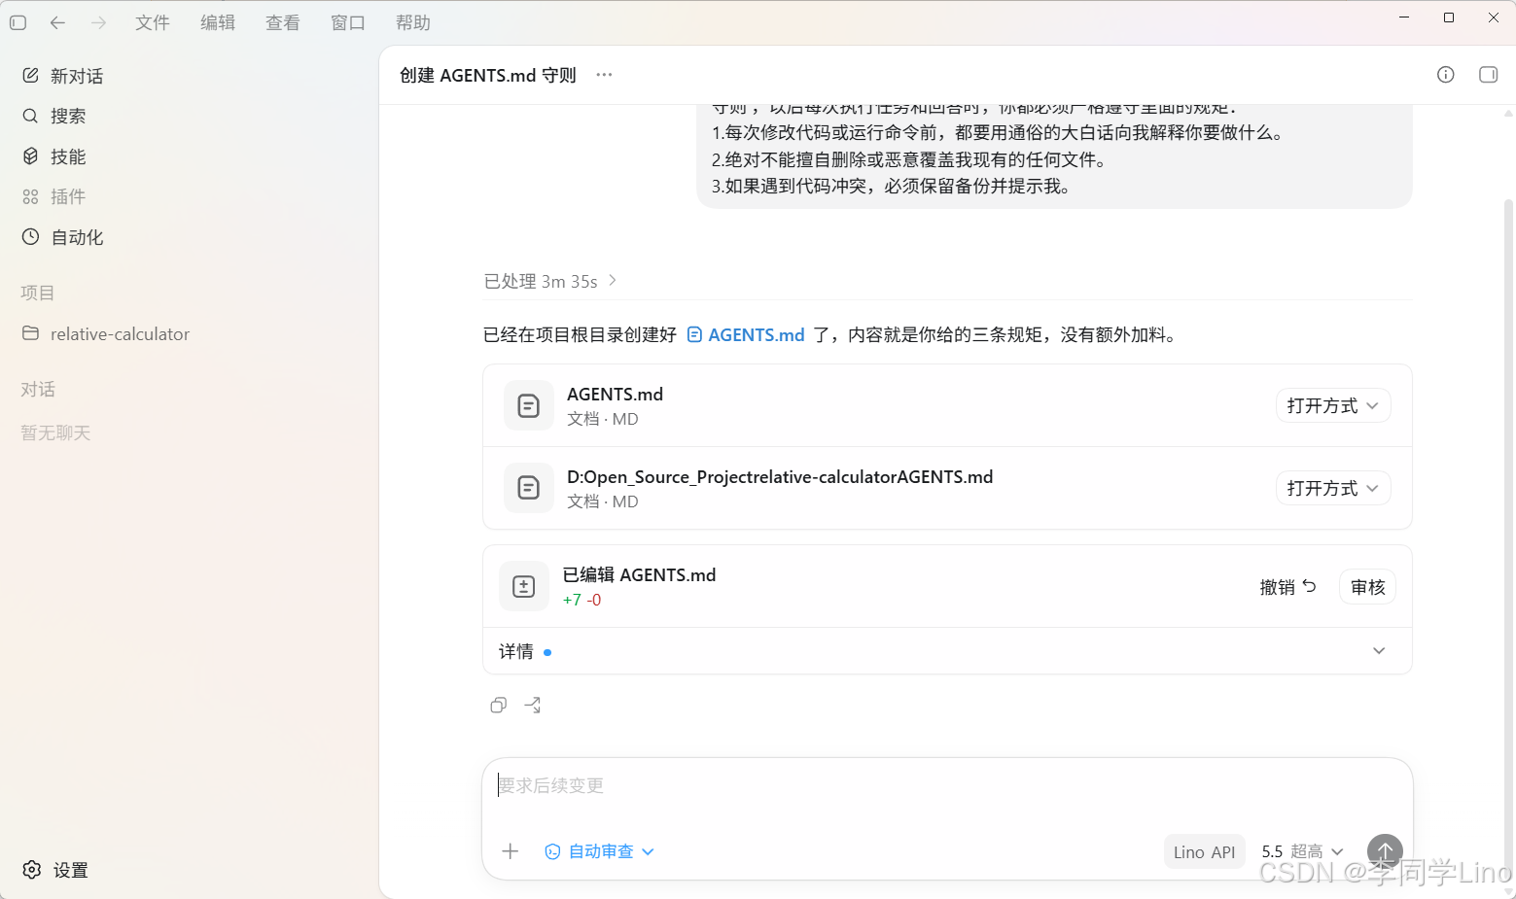Open the inline AGENTS.md link
This screenshot has height=899, width=1516.
point(746,334)
